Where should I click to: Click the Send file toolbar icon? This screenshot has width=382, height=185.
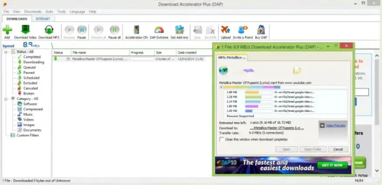(210, 30)
